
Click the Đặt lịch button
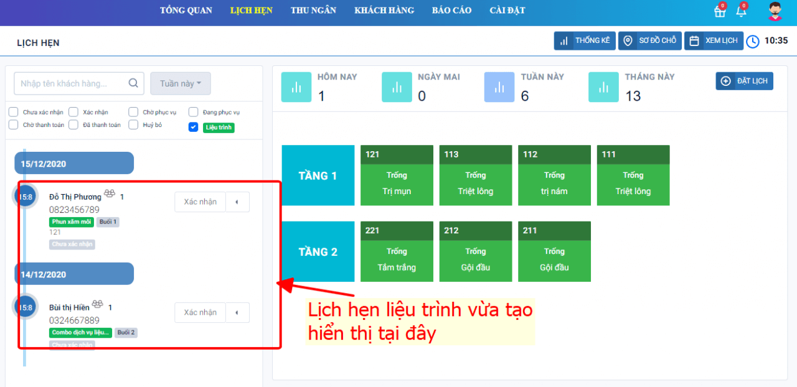click(744, 81)
